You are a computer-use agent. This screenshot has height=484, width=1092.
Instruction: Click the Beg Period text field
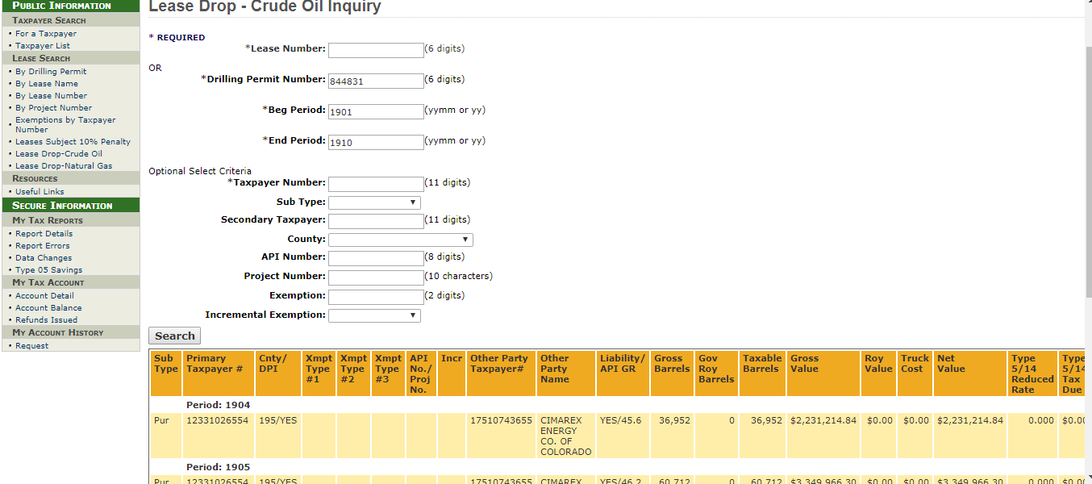[x=375, y=111]
